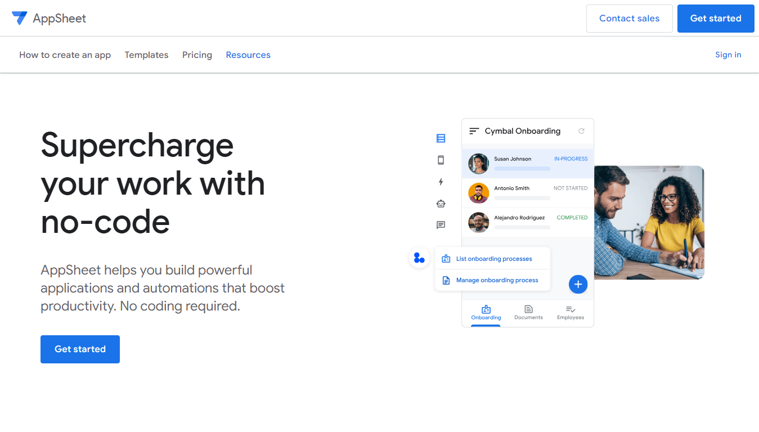This screenshot has width=759, height=432.
Task: Open the Pricing page link
Action: [x=197, y=55]
